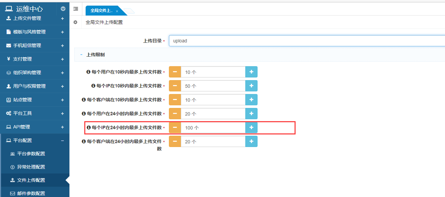Click info icon for 每个IP在10秒内最多上传文件数
The height and width of the screenshot is (197, 445).
click(x=93, y=86)
